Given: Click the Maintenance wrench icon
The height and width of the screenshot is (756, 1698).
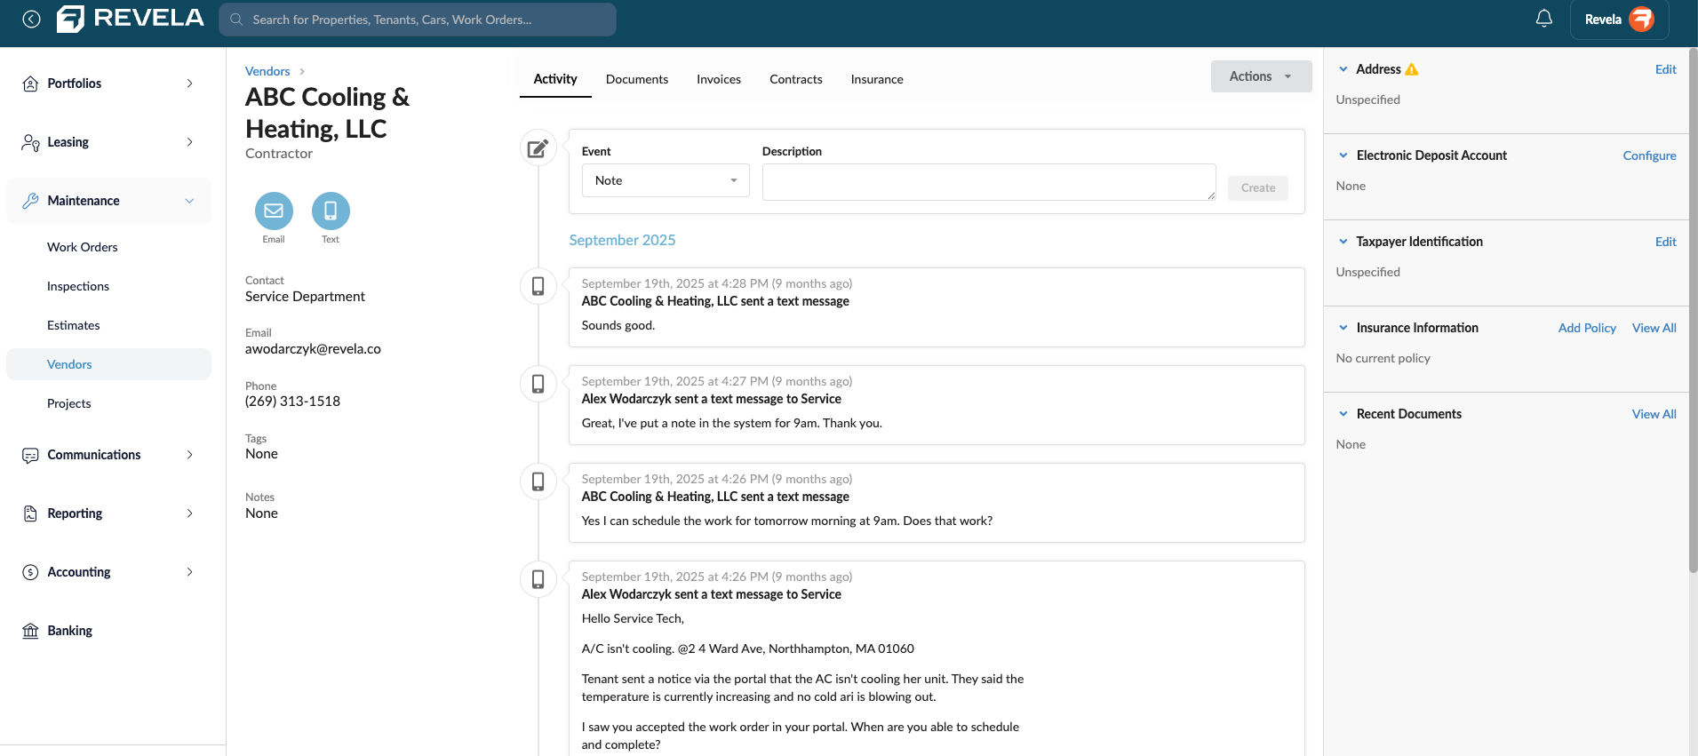Looking at the screenshot, I should pyautogui.click(x=30, y=201).
